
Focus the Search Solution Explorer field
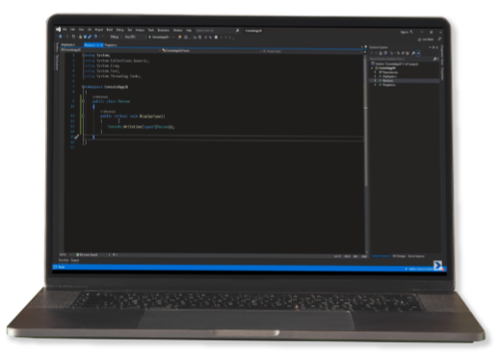(404, 59)
